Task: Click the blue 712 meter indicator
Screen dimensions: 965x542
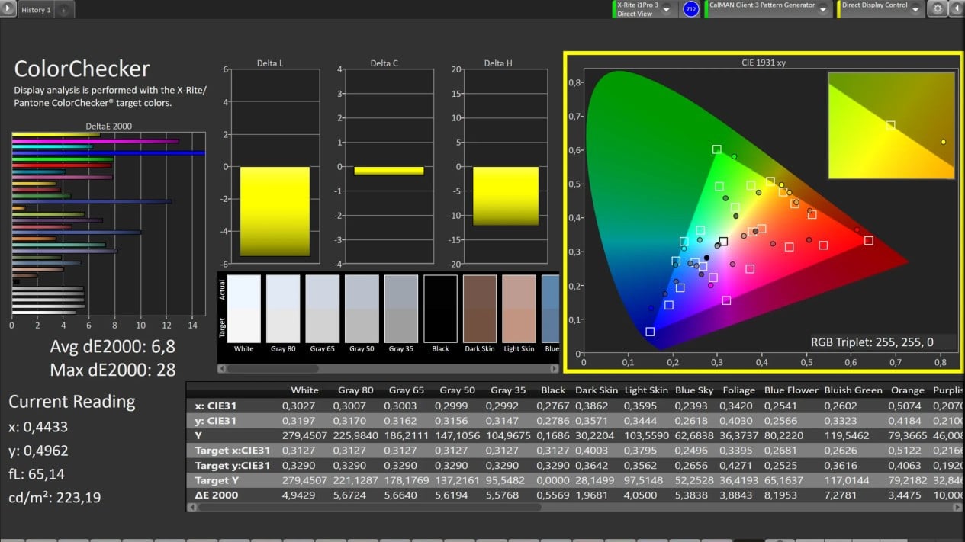Action: tap(691, 9)
